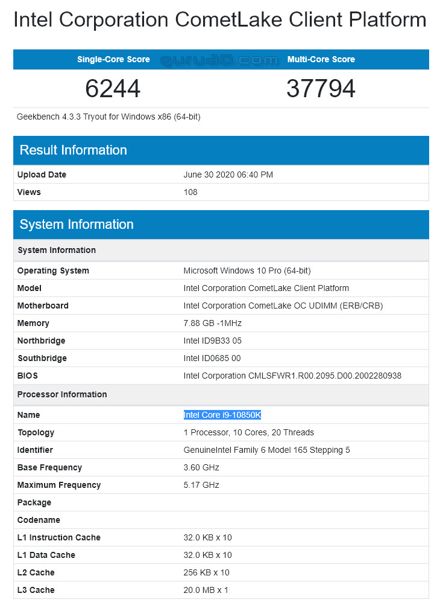Click the 'Northbridge' row label
Screen dimensions: 437x605
click(41, 341)
